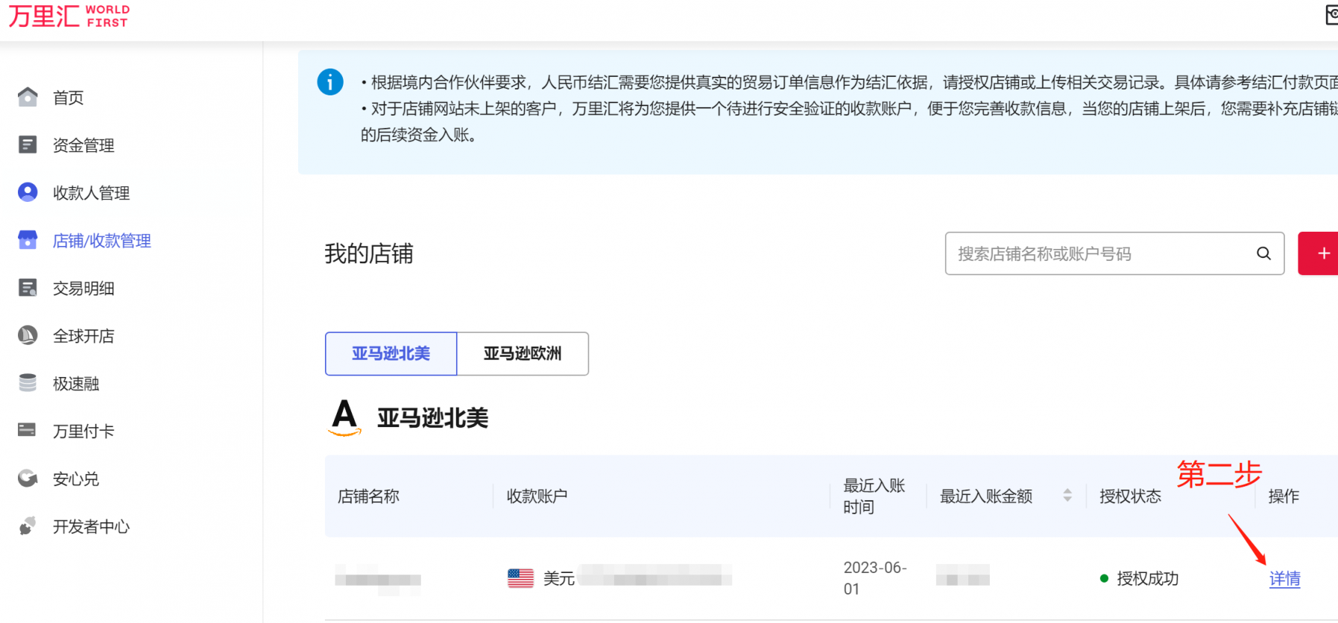Click the 安心兑 exchange icon
Viewport: 1338px width, 623px height.
(28, 478)
